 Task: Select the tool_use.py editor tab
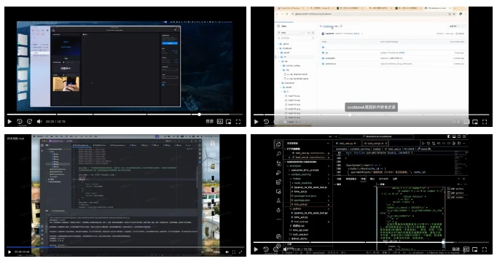click(346, 144)
